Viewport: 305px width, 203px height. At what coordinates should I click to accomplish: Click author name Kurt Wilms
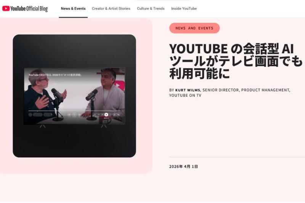[x=188, y=90]
